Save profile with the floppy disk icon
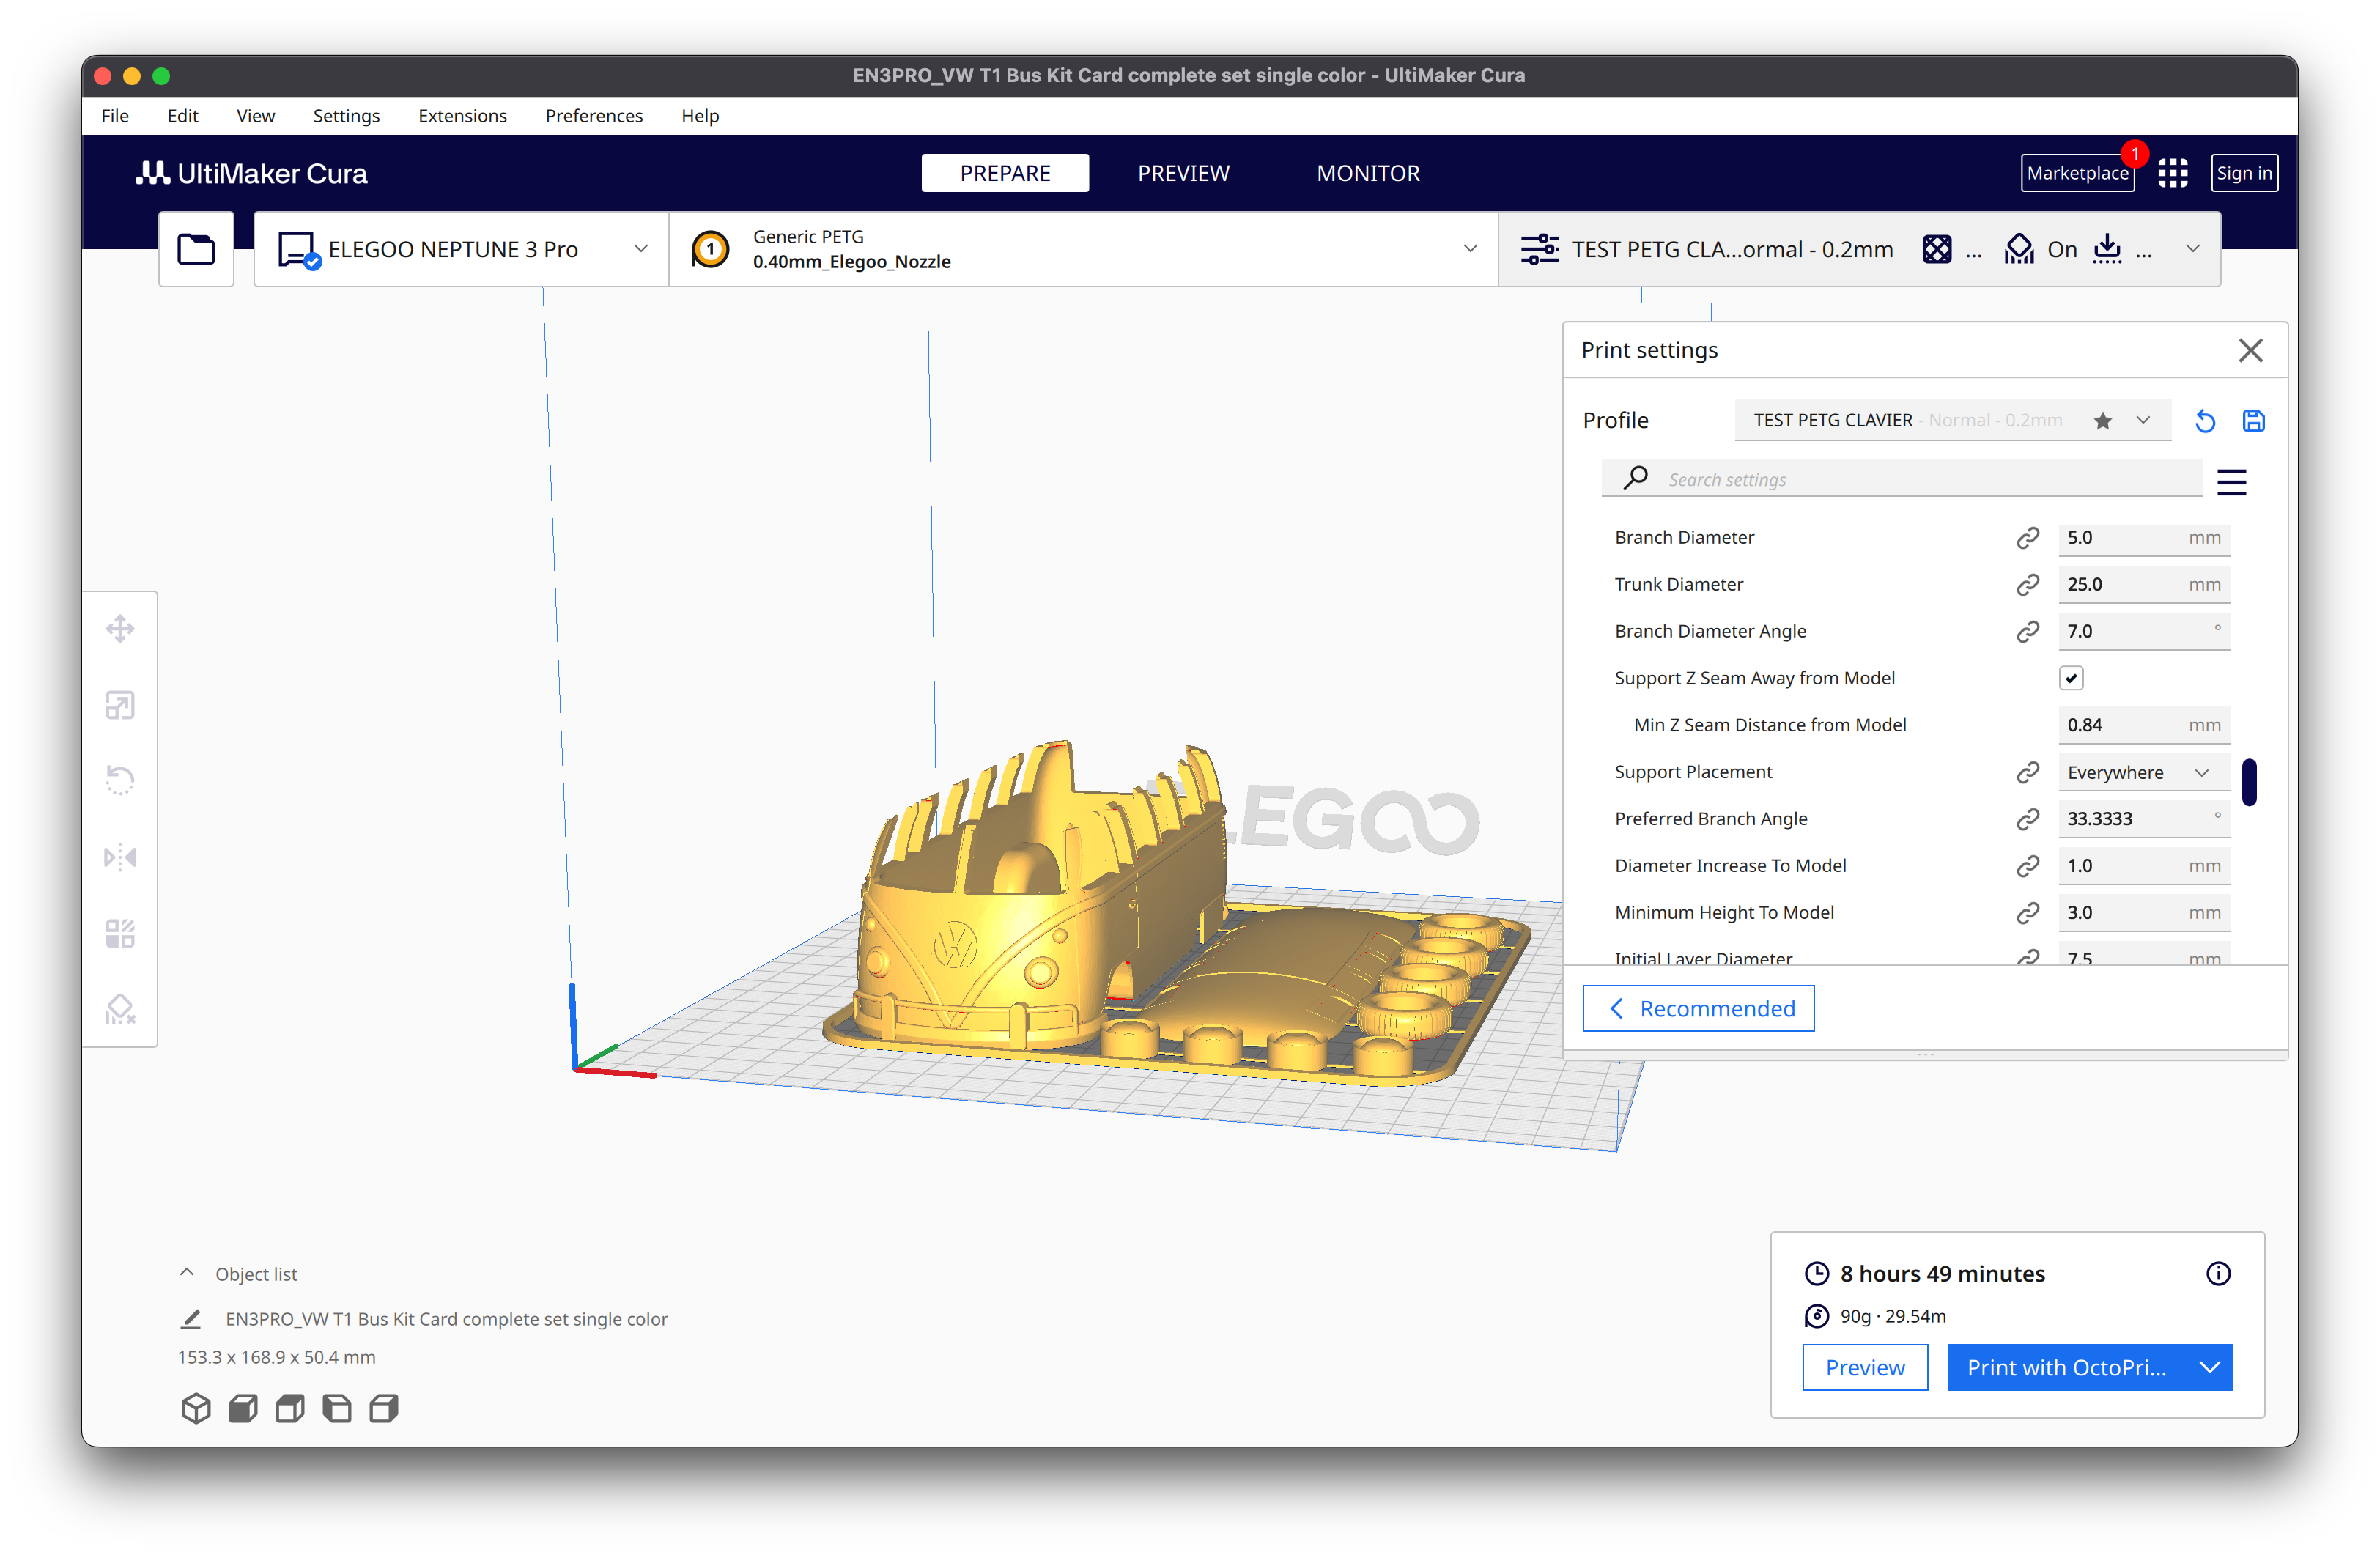The width and height of the screenshot is (2380, 1555). click(2253, 421)
